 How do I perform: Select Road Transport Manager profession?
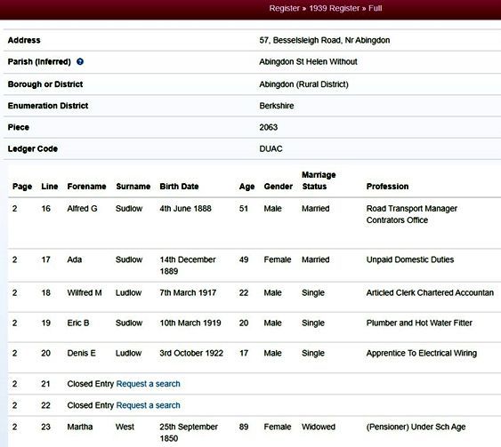point(412,214)
